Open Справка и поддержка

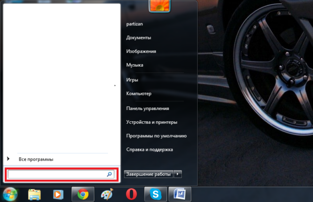pos(149,149)
